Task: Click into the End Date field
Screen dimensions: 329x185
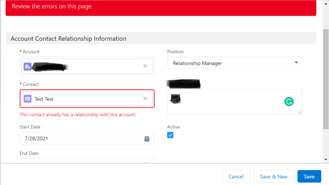Action: (x=79, y=161)
